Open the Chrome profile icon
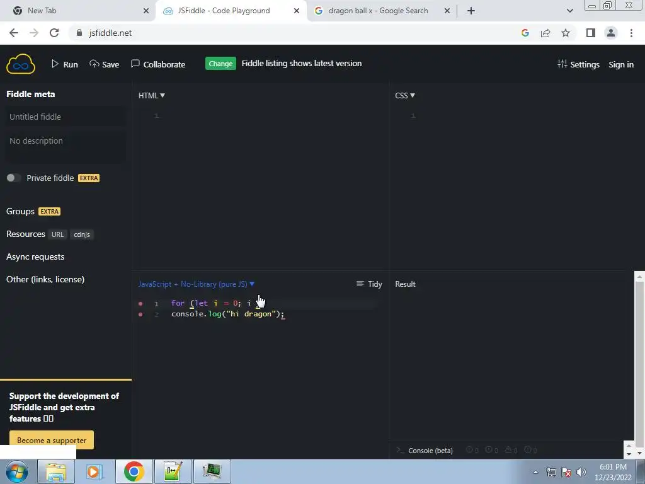 611,33
